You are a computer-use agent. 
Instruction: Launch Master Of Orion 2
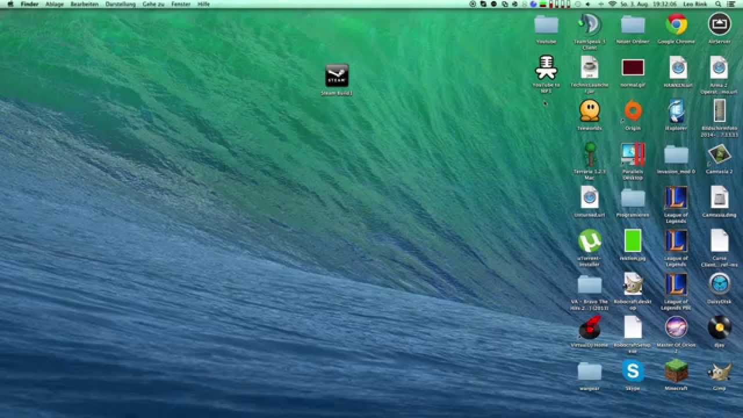[676, 327]
